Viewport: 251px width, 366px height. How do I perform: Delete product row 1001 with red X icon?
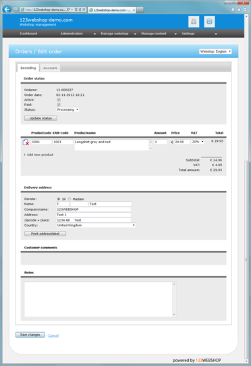[26, 142]
